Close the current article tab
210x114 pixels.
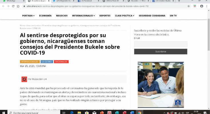pos(49,1)
